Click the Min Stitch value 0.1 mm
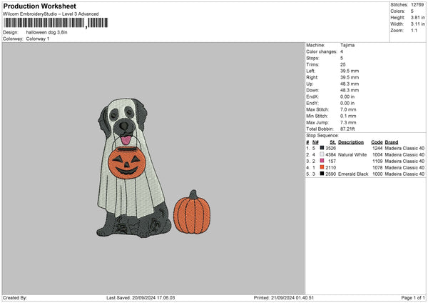 point(348,116)
